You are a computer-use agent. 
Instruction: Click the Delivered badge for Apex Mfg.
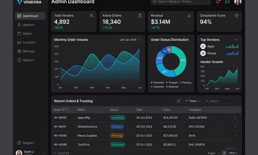pos(118,118)
